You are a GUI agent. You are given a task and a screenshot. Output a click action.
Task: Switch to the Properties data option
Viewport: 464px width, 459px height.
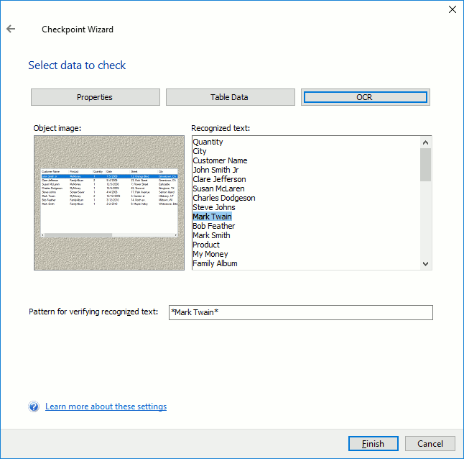(96, 97)
